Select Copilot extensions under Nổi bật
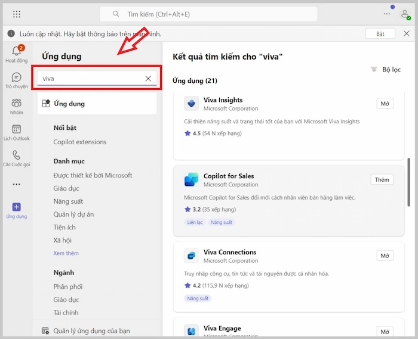The width and height of the screenshot is (418, 339). tap(79, 142)
